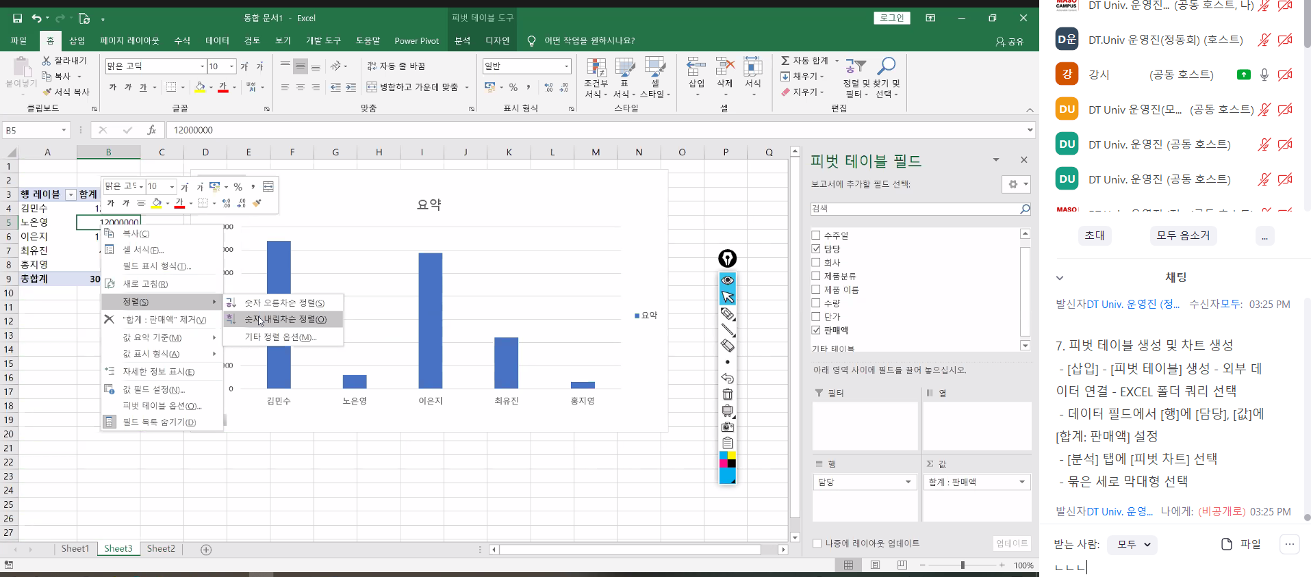Switch to the Sheet1 tab

pyautogui.click(x=75, y=549)
